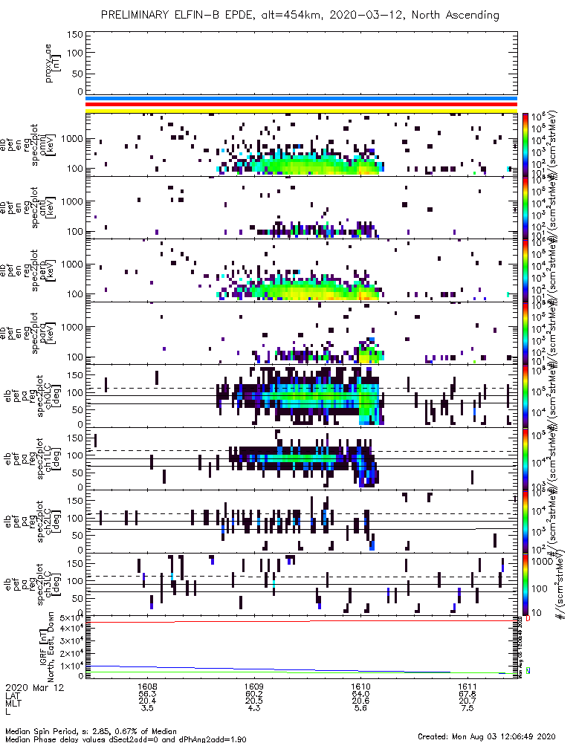Click the 5x10^4 tick on IGRF axis

[x=71, y=618]
